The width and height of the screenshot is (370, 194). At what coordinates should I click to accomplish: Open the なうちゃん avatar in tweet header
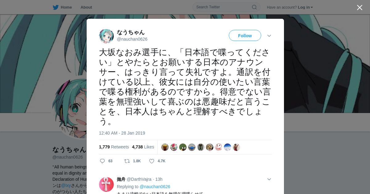click(x=106, y=36)
